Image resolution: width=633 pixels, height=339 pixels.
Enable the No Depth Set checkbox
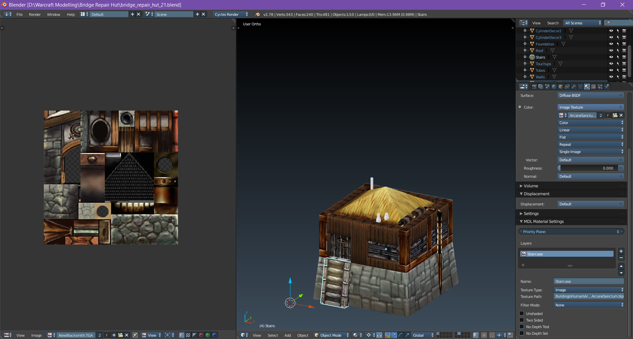[x=522, y=333]
